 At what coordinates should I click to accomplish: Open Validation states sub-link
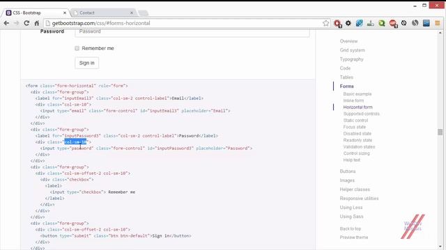(359, 147)
